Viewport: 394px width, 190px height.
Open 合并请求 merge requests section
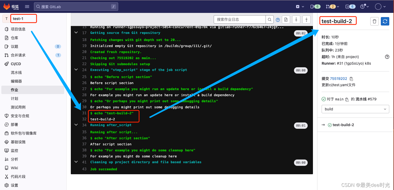pos(18,55)
